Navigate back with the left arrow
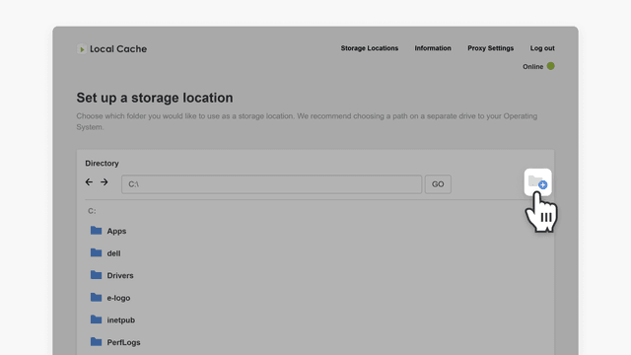Image resolution: width=631 pixels, height=355 pixels. coord(89,181)
